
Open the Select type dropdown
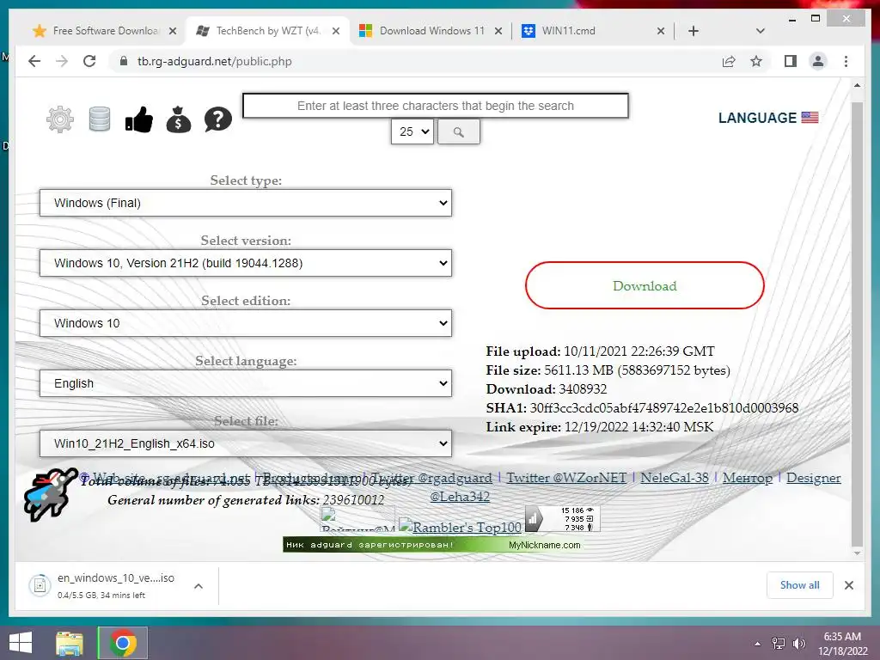(x=246, y=203)
